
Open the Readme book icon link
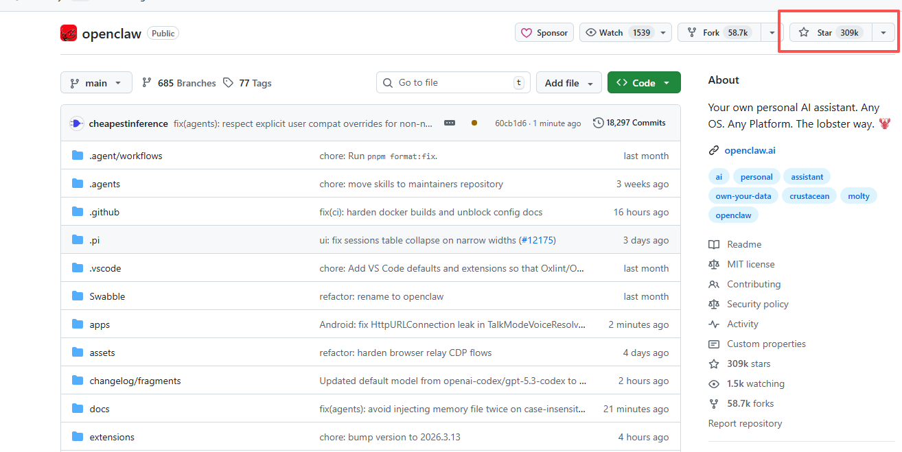coord(714,244)
